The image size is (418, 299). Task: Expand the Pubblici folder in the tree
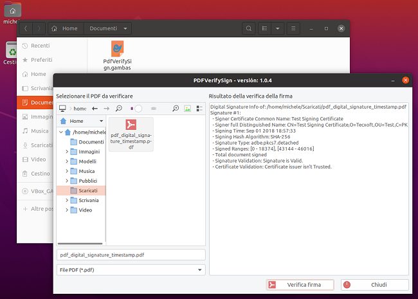click(67, 181)
